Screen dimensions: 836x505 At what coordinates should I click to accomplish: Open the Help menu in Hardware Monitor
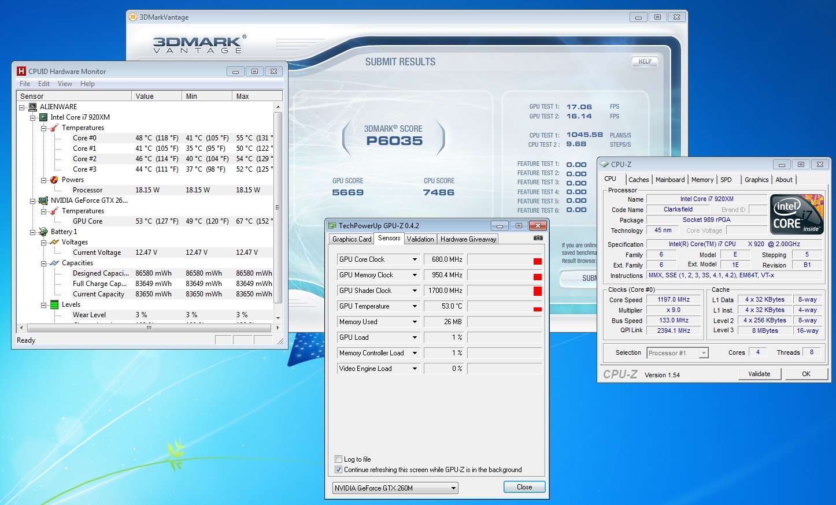[87, 84]
